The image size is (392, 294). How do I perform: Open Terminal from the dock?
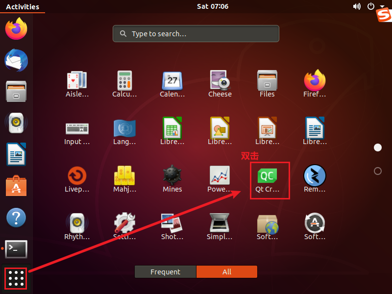click(x=16, y=249)
